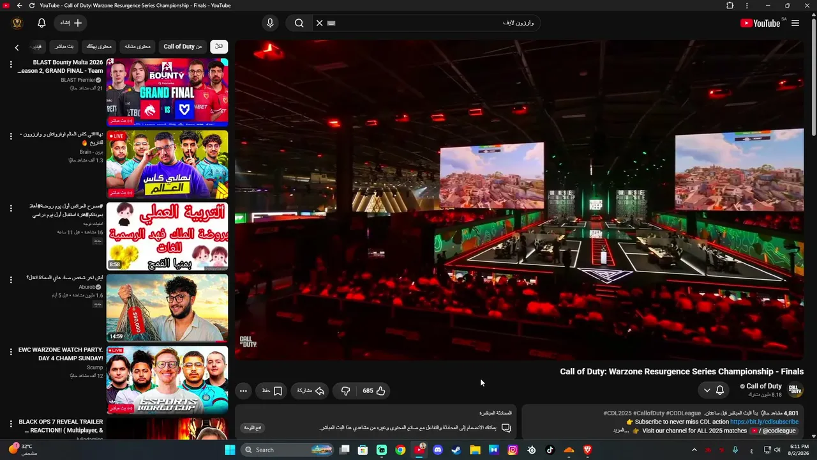Open Instagram from the taskbar
The width and height of the screenshot is (817, 460).
tap(513, 450)
